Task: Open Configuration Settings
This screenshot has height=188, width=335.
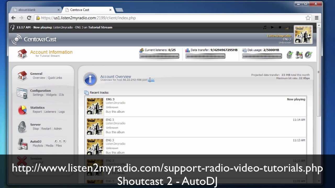Action: click(x=38, y=95)
